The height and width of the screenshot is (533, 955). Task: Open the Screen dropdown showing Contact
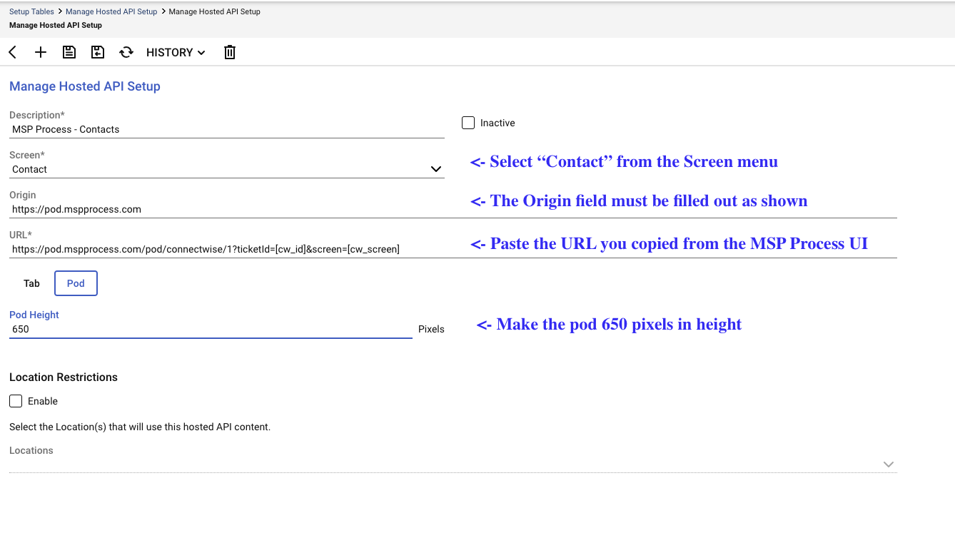coord(227,169)
